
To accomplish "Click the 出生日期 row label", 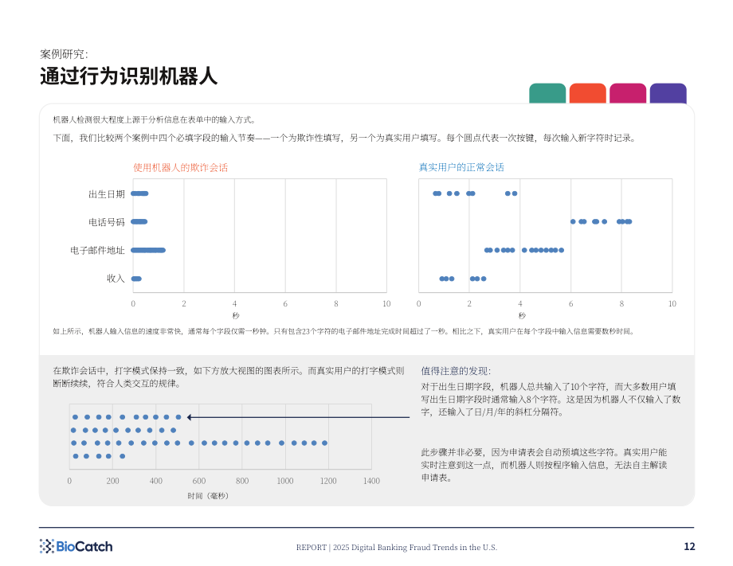I will click(107, 193).
